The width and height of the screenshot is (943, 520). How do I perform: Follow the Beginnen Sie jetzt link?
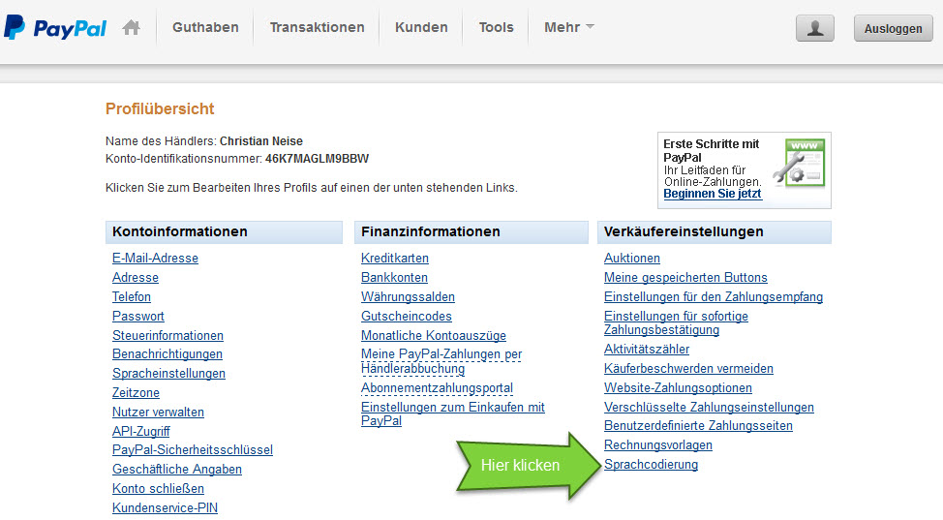point(712,194)
